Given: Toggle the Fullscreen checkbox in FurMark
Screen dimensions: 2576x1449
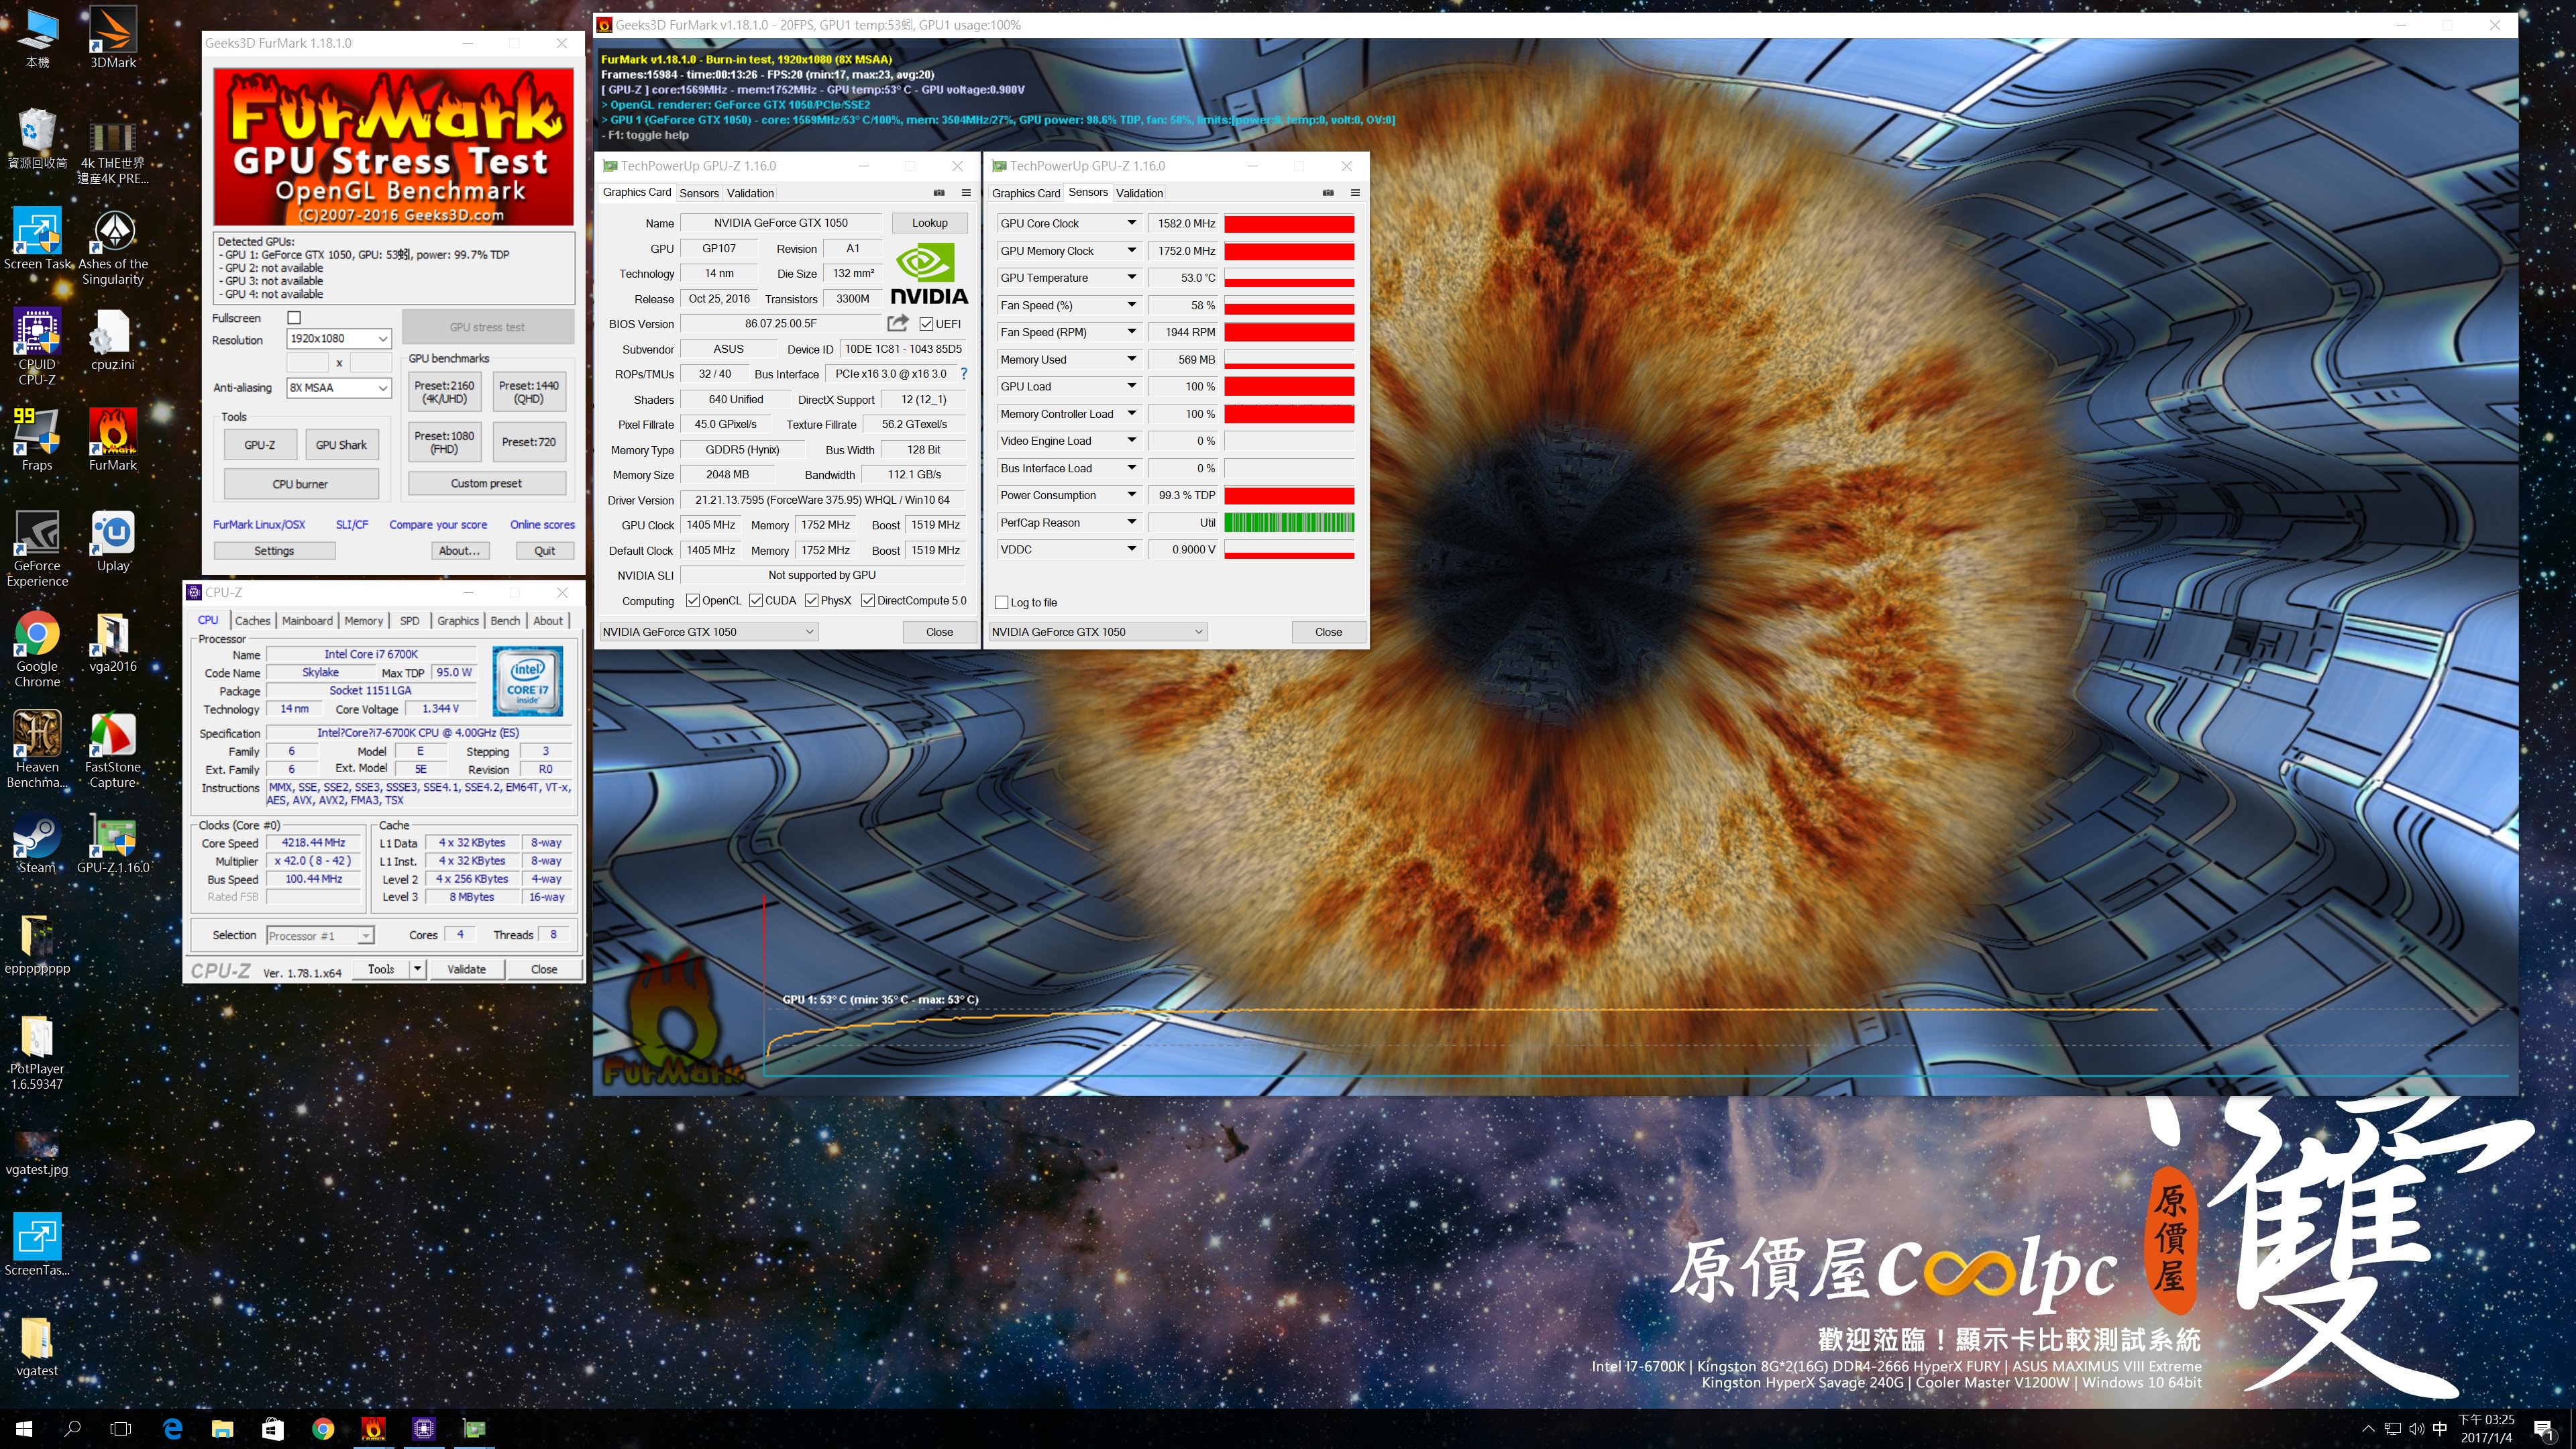Looking at the screenshot, I should point(294,318).
